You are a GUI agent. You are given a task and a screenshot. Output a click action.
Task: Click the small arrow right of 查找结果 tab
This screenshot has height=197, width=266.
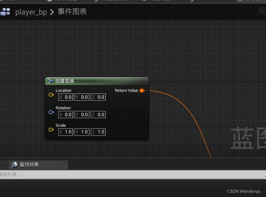click(63, 165)
